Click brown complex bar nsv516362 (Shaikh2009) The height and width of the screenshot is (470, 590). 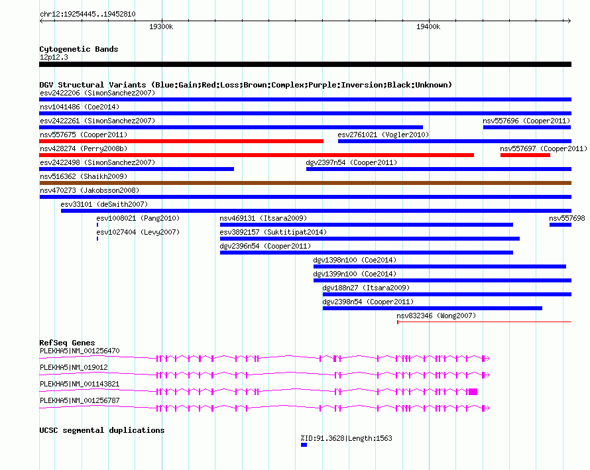306,183
